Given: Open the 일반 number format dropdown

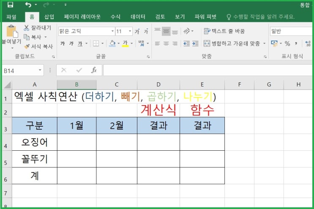Looking at the screenshot, I should pos(291,31).
